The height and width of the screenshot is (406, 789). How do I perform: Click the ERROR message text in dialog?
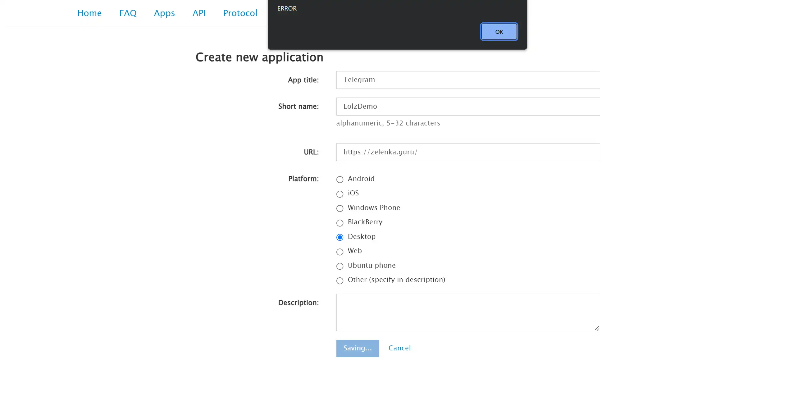pos(287,9)
